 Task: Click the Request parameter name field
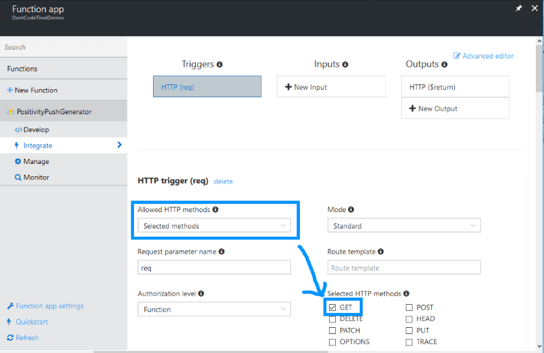[x=214, y=267]
